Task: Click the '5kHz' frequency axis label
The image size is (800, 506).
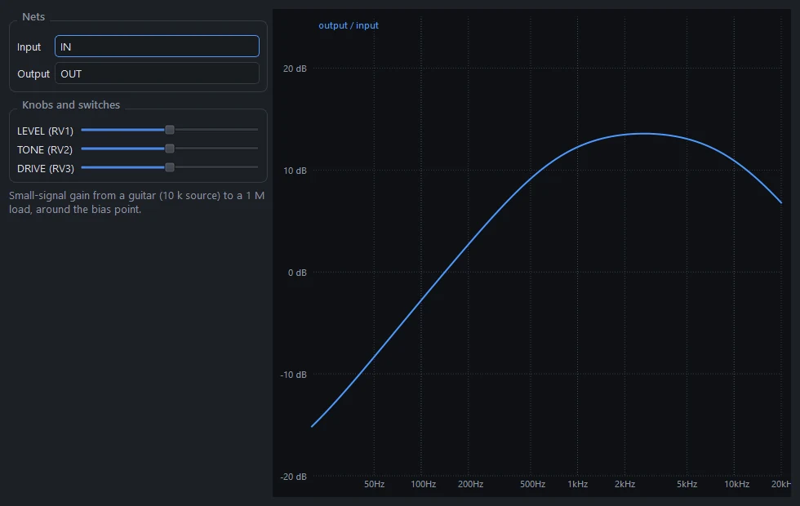Action: 687,484
